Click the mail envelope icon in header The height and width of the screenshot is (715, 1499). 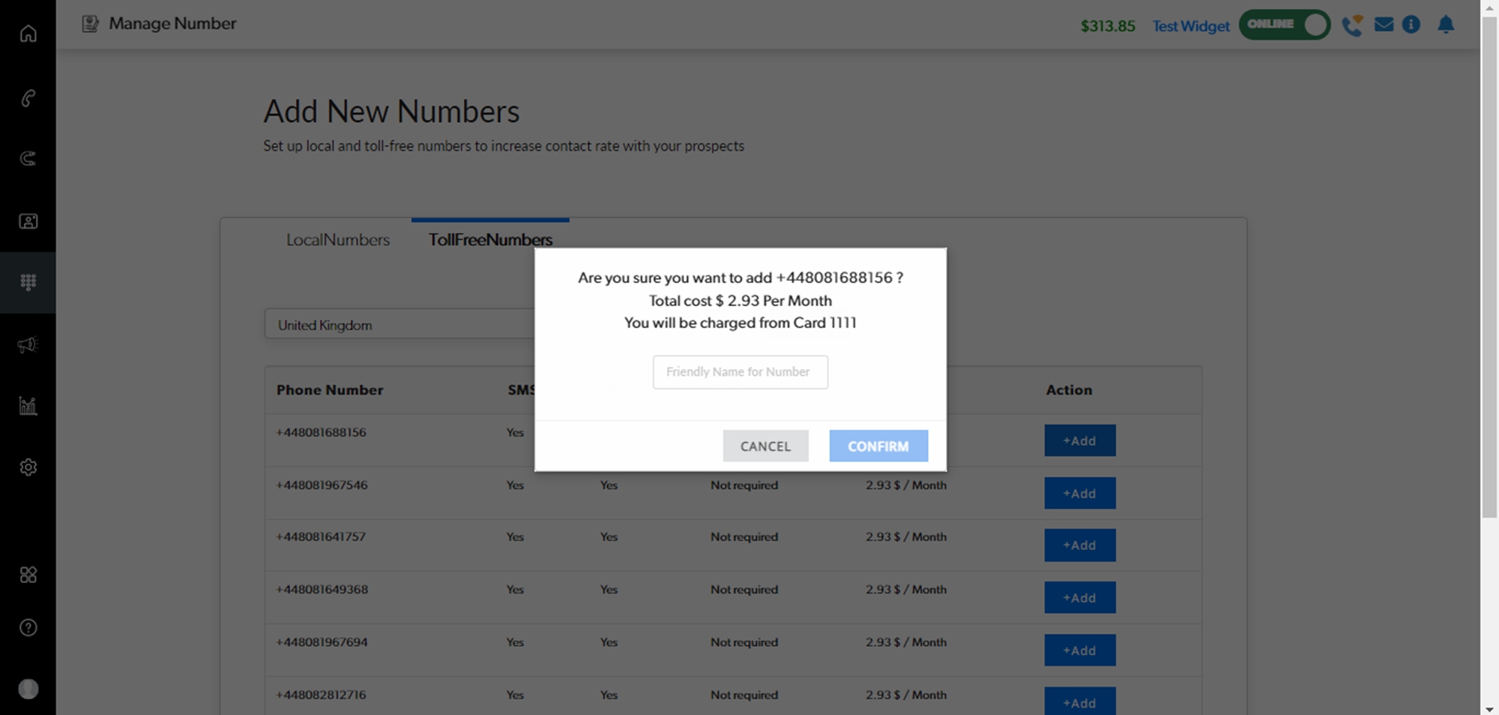tap(1384, 25)
